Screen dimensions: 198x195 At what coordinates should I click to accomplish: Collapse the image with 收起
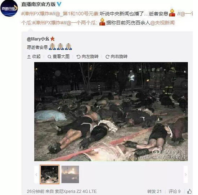[x=34, y=56]
